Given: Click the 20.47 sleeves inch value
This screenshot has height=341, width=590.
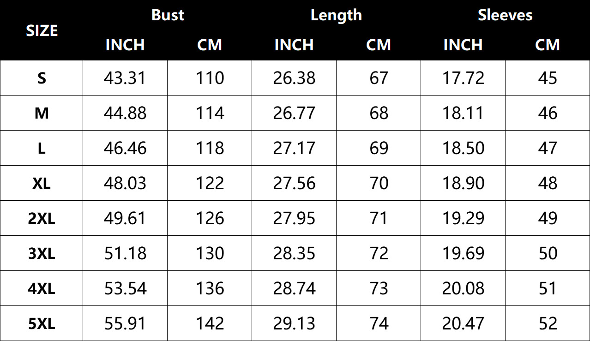Looking at the screenshot, I should point(463,323).
